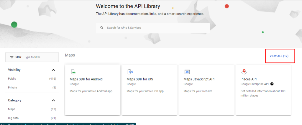
Task: Click the Maps SDK for Android icon
Action: tap(73, 72)
